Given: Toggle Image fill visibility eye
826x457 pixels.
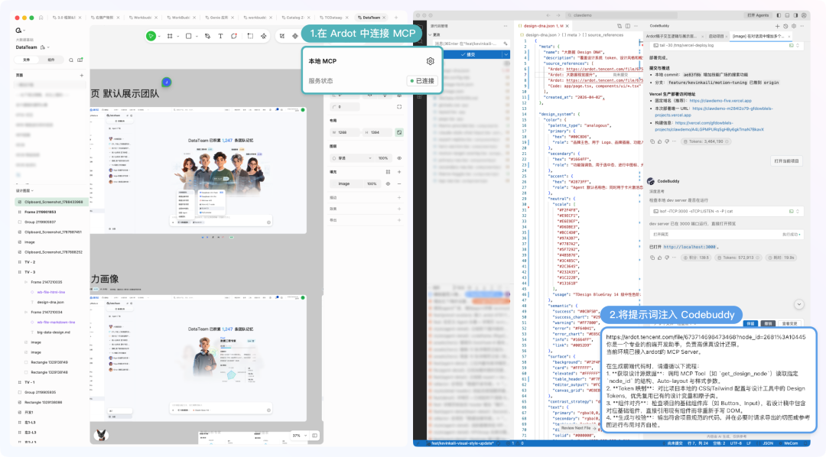Looking at the screenshot, I should point(389,183).
